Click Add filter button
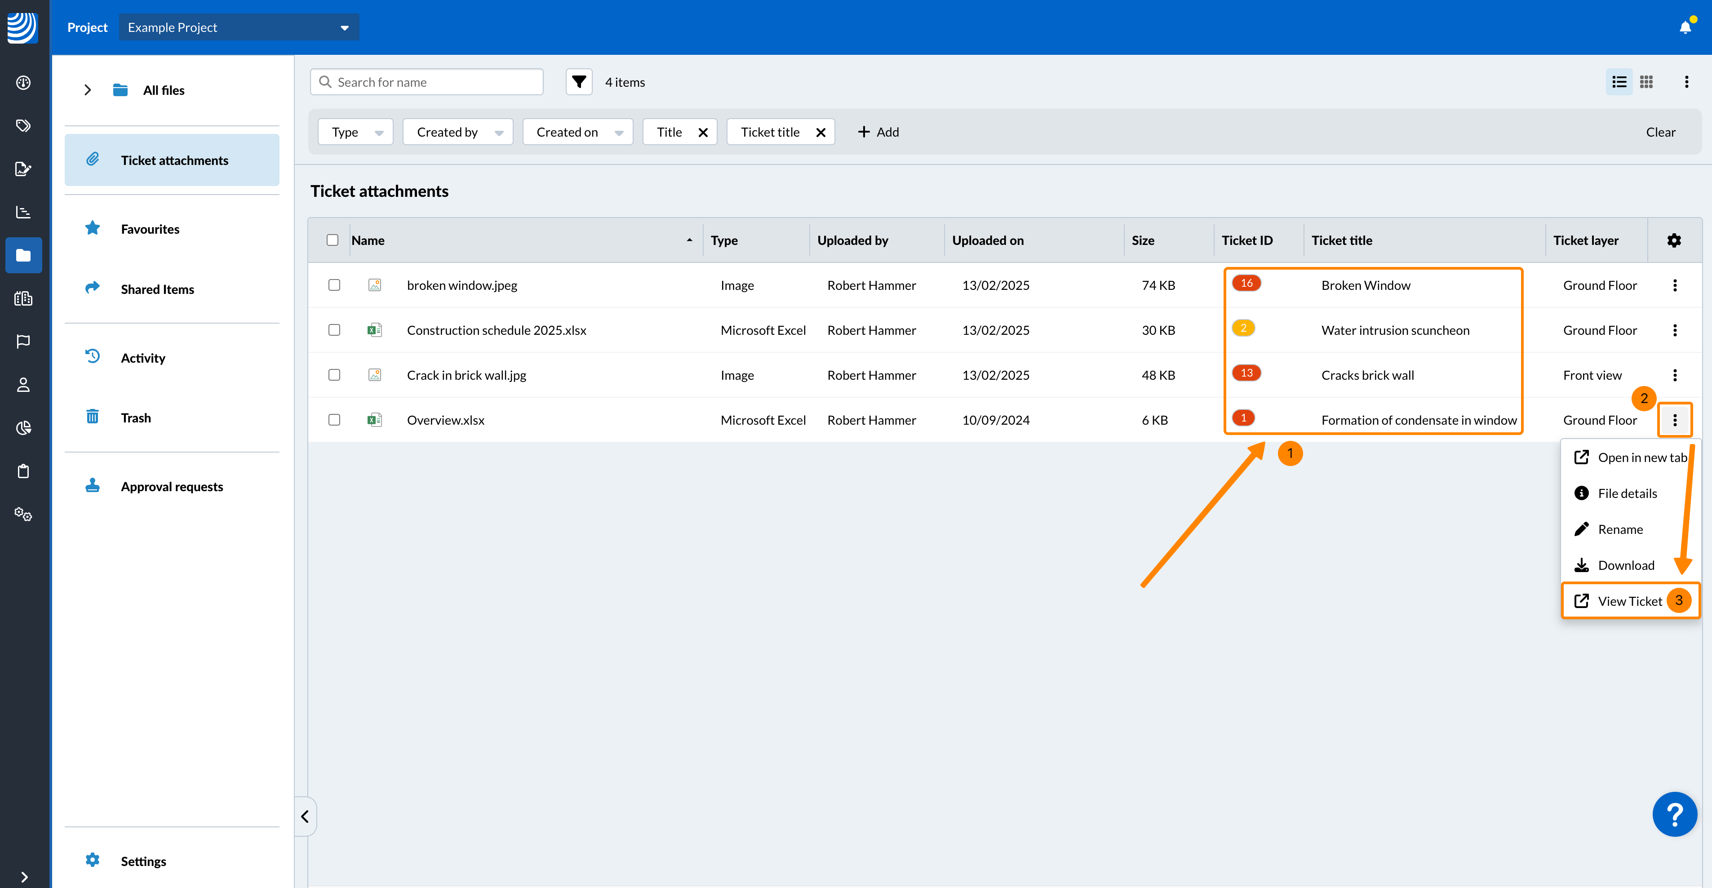 click(x=878, y=132)
